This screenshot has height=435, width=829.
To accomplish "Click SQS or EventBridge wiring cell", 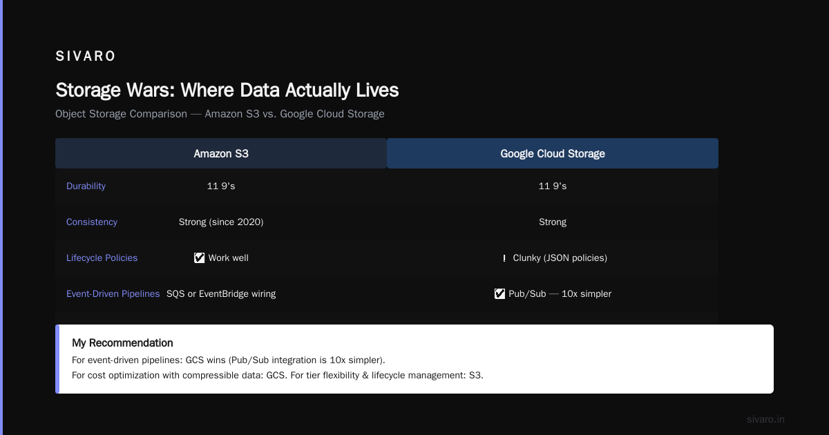I will (x=221, y=293).
